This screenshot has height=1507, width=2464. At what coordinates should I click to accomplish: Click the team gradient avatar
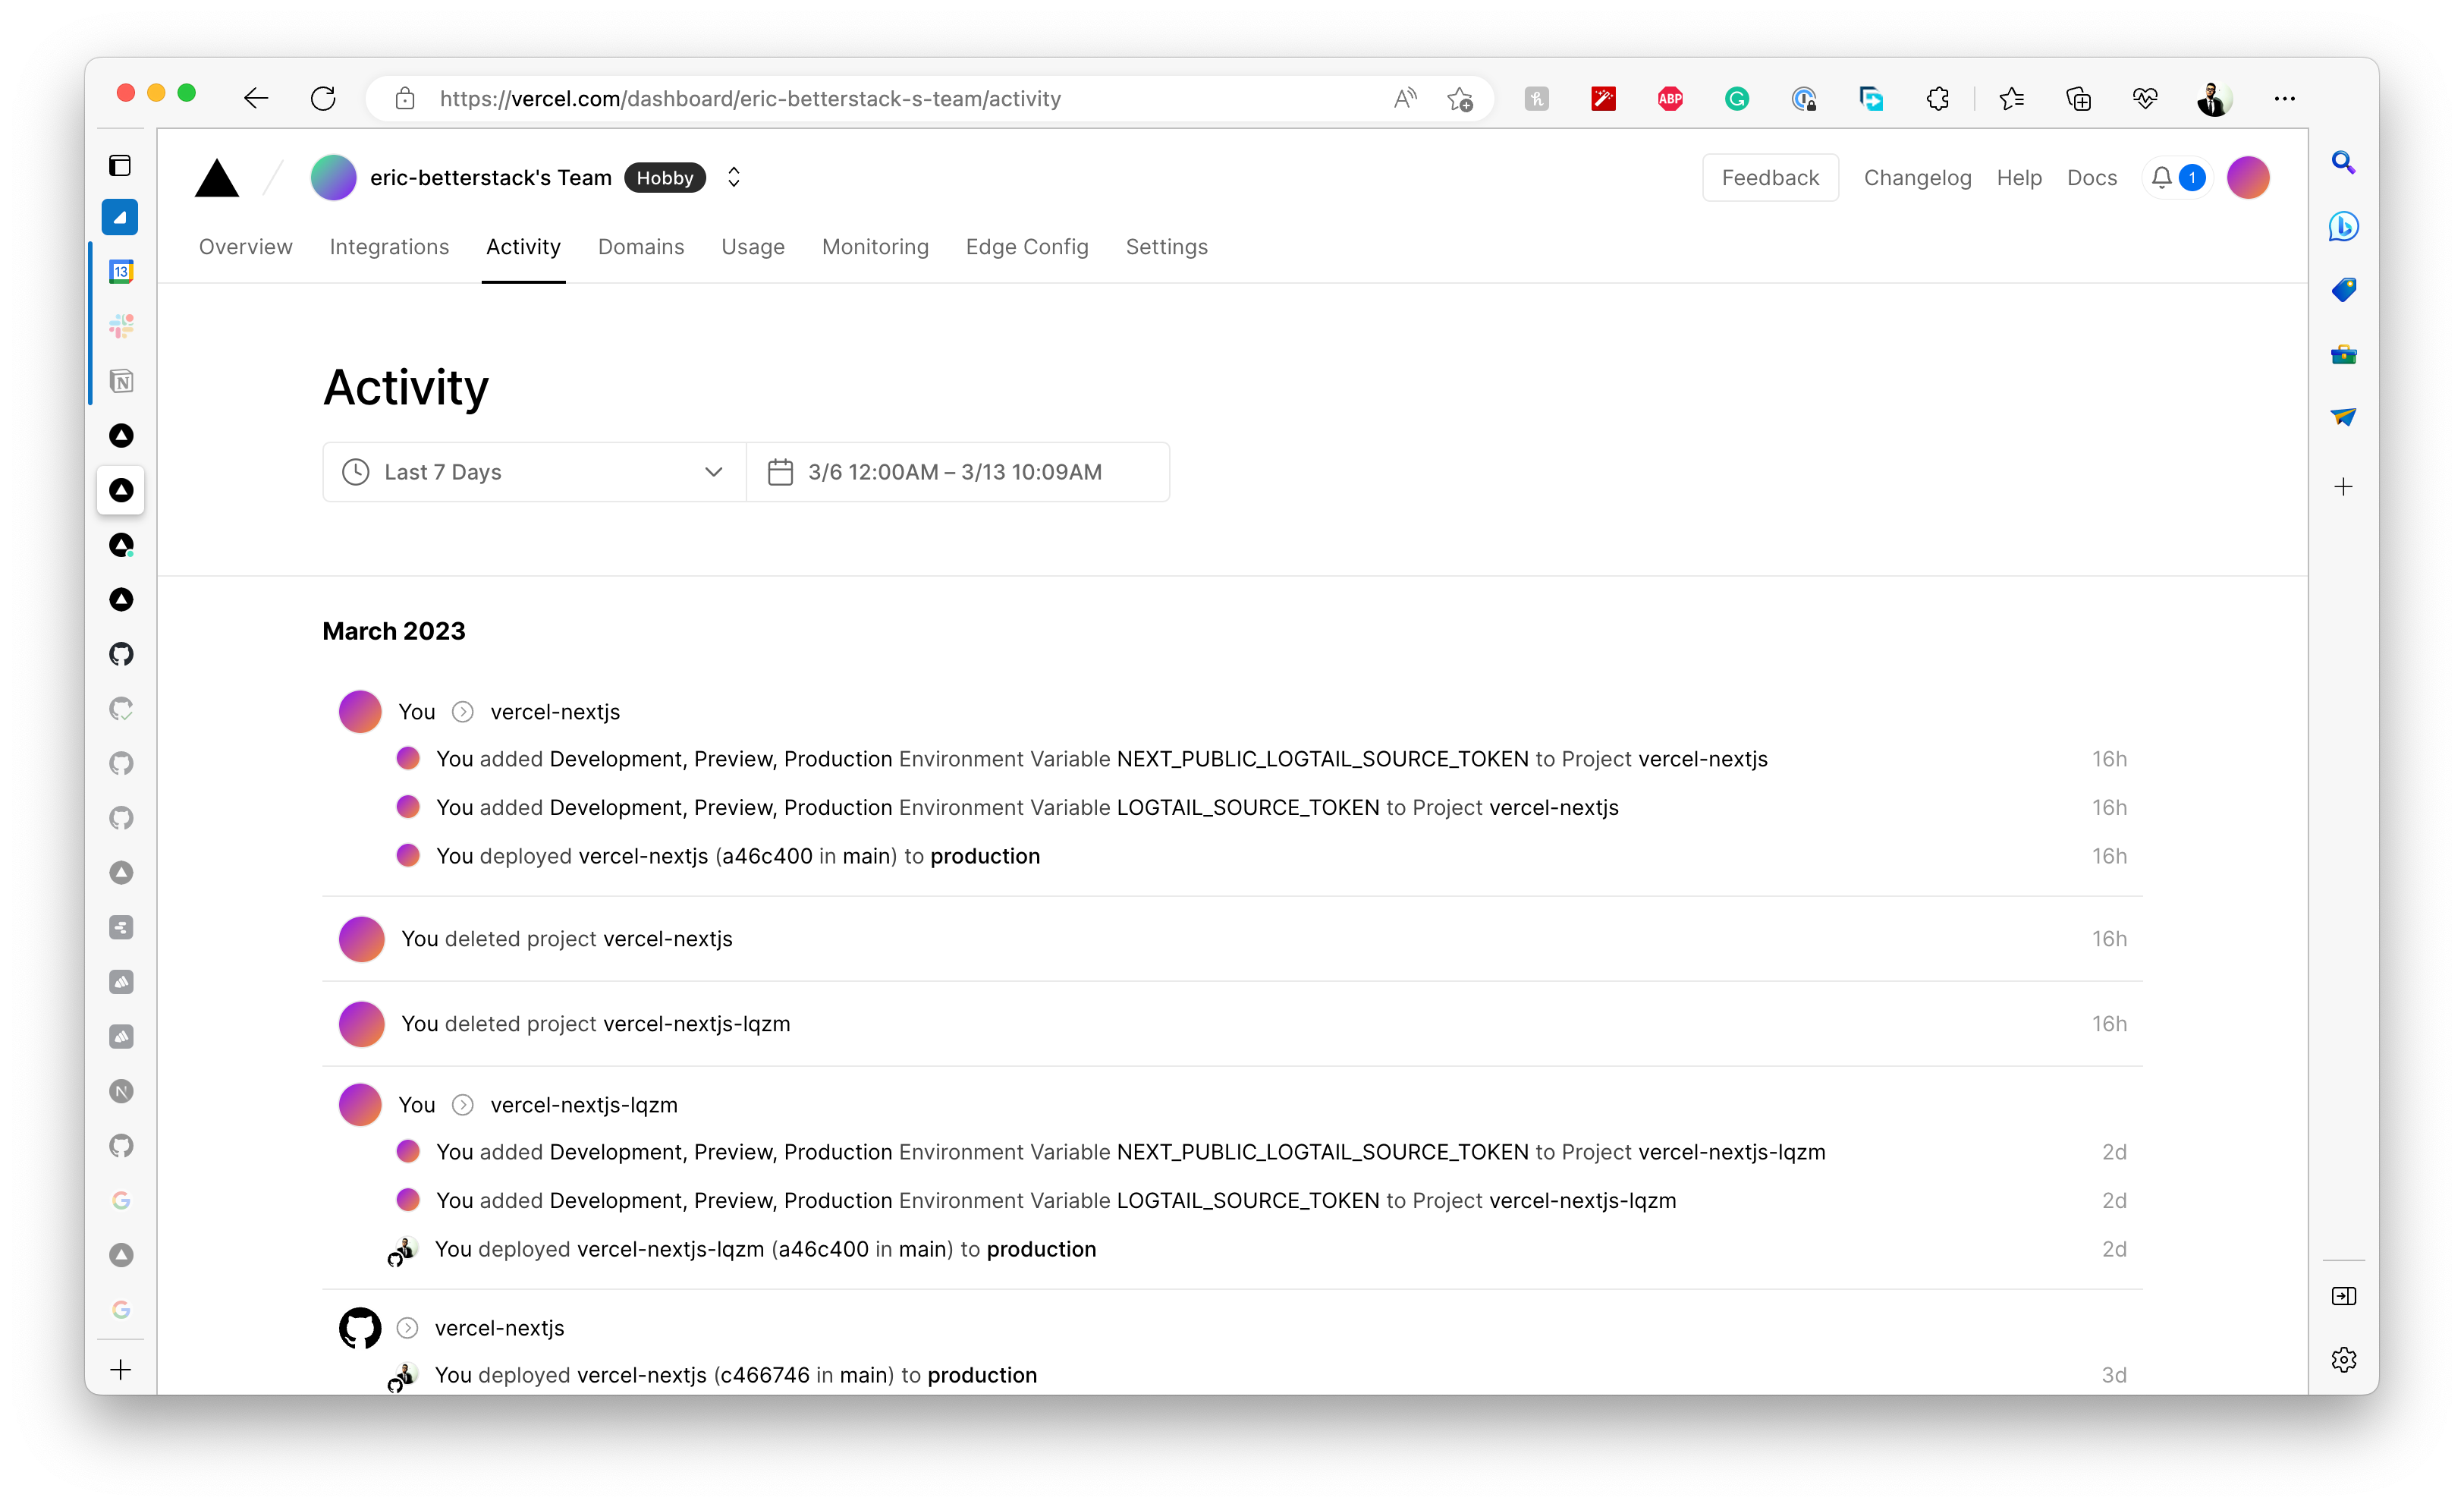[333, 178]
